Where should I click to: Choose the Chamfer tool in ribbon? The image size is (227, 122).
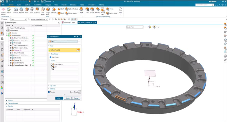pyautogui.click(x=54, y=10)
